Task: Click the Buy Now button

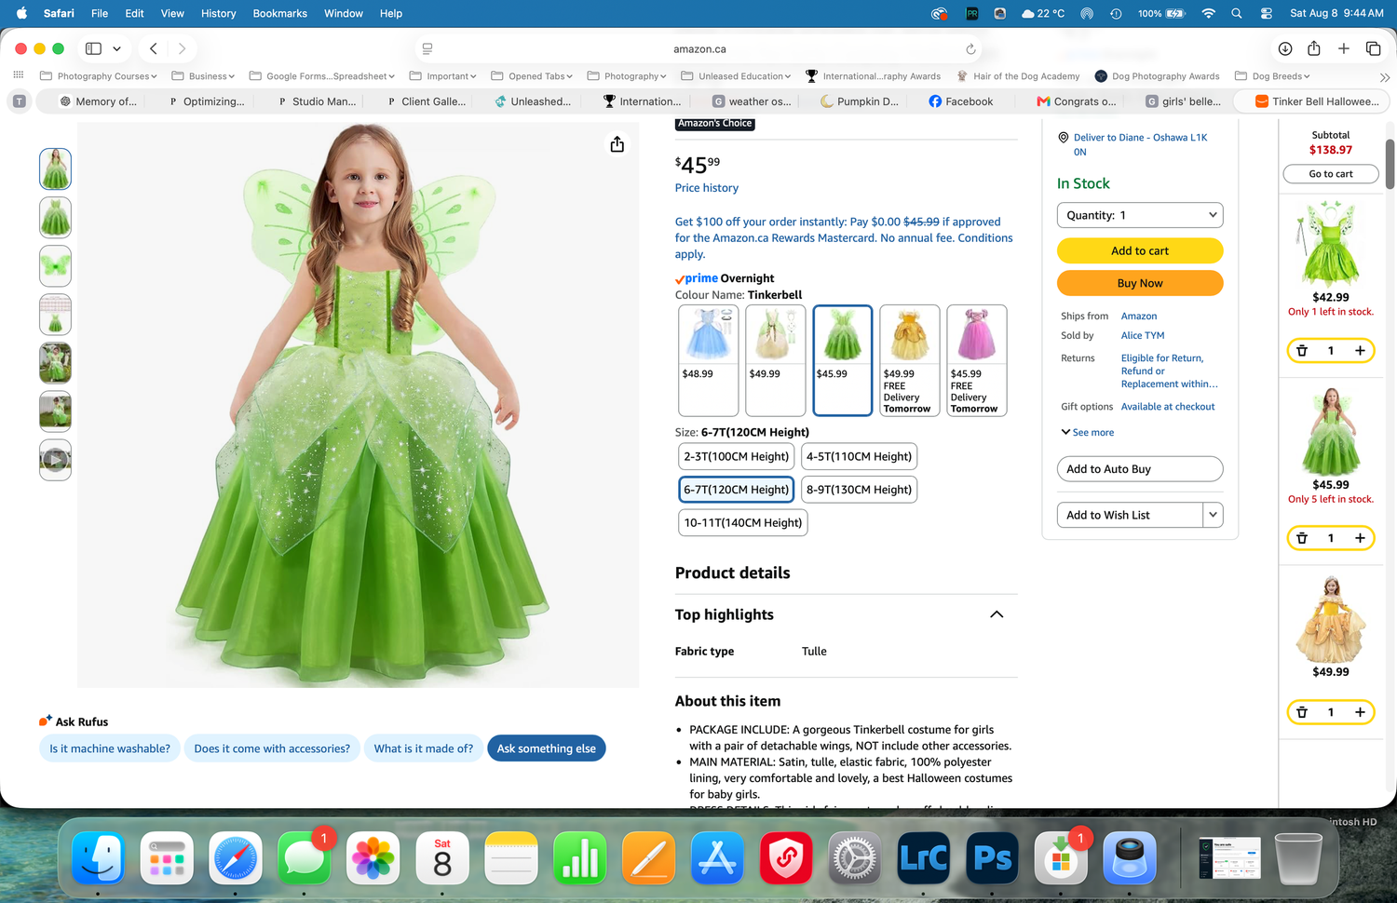Action: click(x=1140, y=283)
